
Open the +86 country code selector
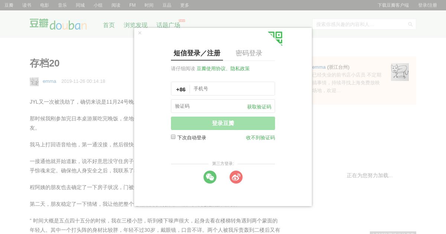coord(181,89)
